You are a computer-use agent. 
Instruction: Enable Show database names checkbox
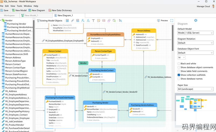click(x=179, y=79)
